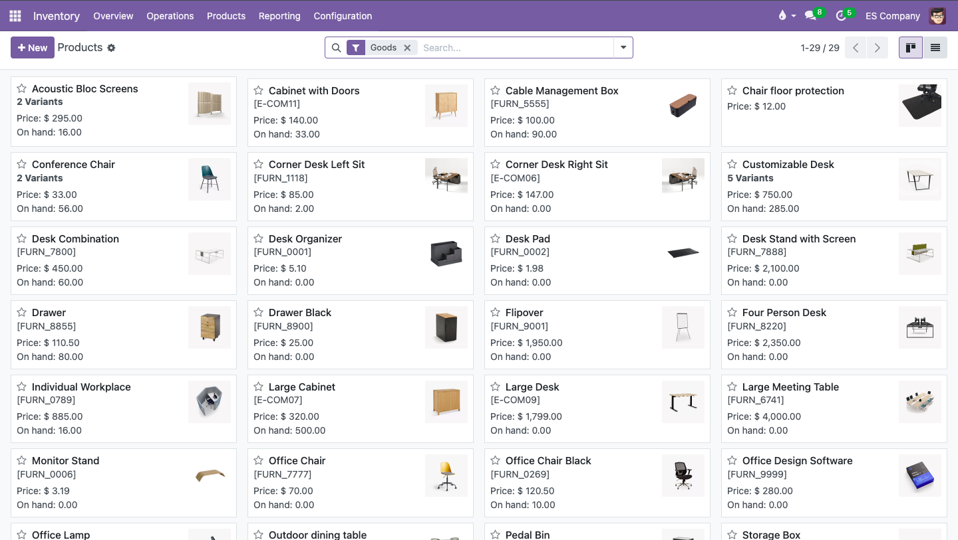Image resolution: width=958 pixels, height=540 pixels.
Task: Go to previous page of products
Action: [856, 48]
